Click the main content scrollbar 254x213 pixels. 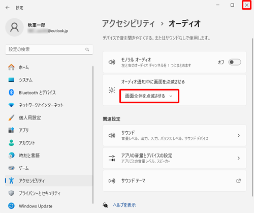(x=252, y=117)
